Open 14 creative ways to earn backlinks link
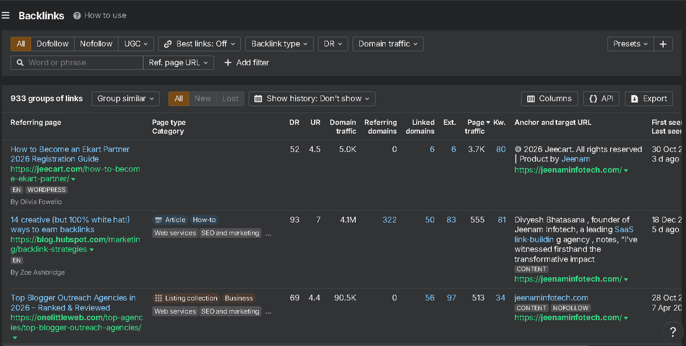Viewport: 686px width, 346px height. pos(70,225)
